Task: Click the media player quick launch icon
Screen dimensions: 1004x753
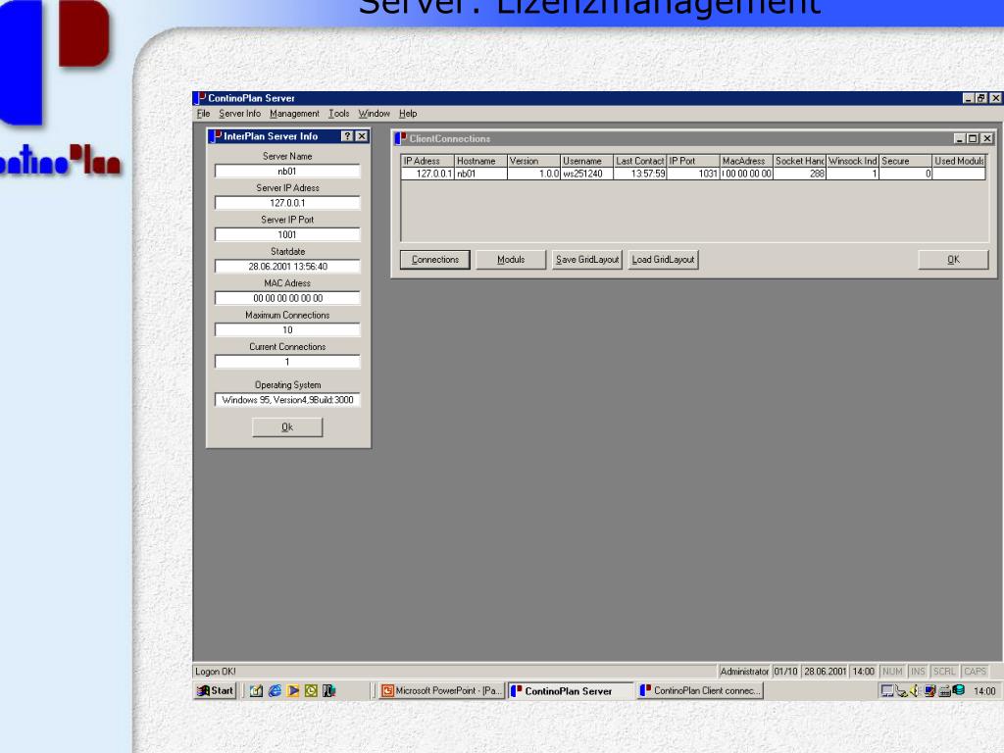Action: pos(293,691)
